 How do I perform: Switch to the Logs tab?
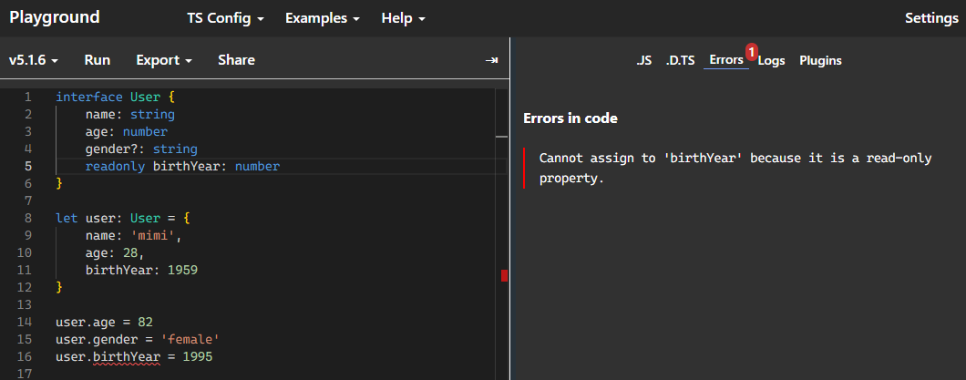[x=771, y=60]
